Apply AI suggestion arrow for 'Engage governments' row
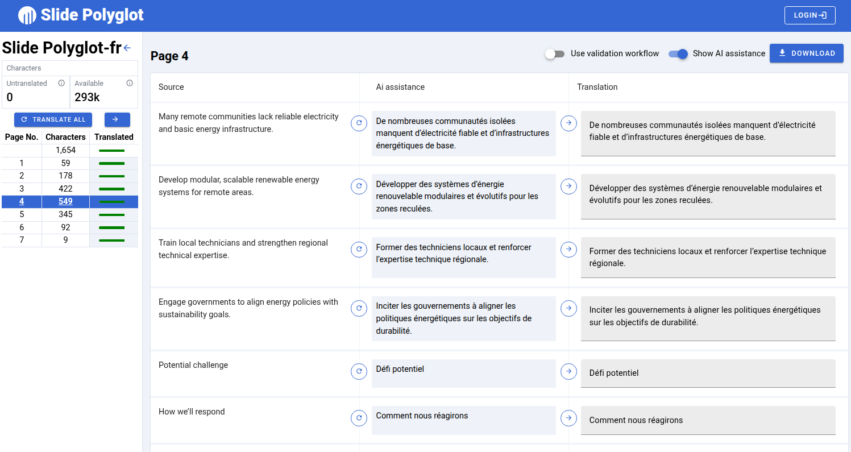 (568, 308)
